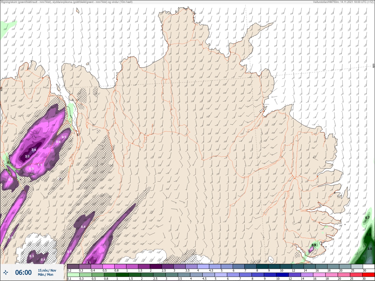Click the pinwheel icon beside the 06:00 time

coord(6,272)
